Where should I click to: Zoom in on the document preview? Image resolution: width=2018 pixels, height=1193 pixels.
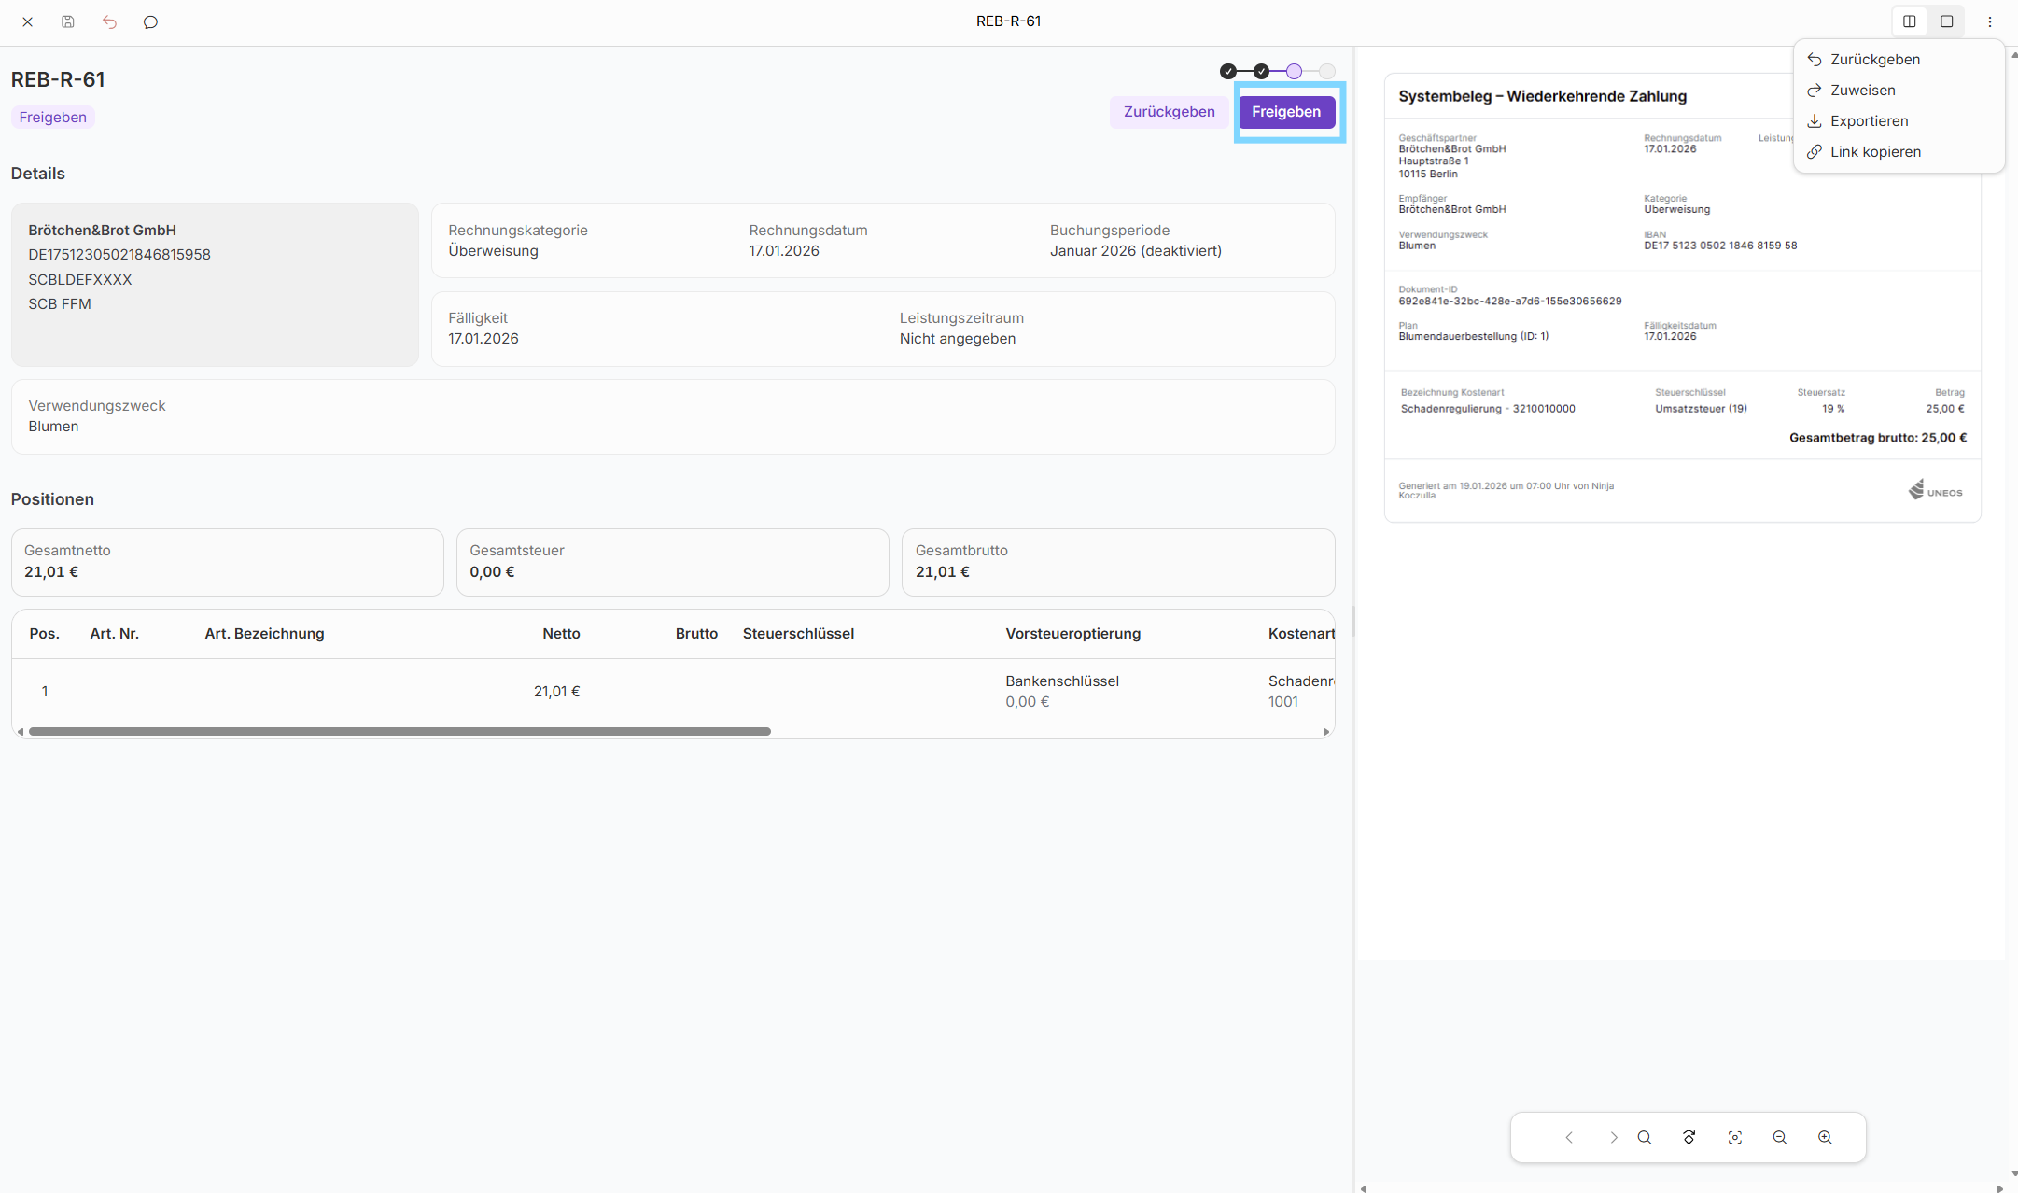pyautogui.click(x=1825, y=1137)
